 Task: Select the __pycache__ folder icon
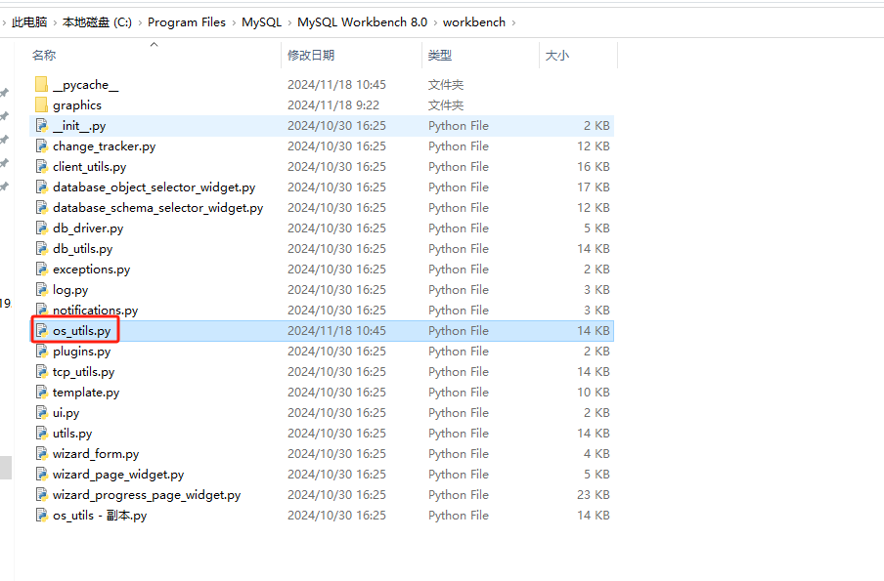click(41, 84)
